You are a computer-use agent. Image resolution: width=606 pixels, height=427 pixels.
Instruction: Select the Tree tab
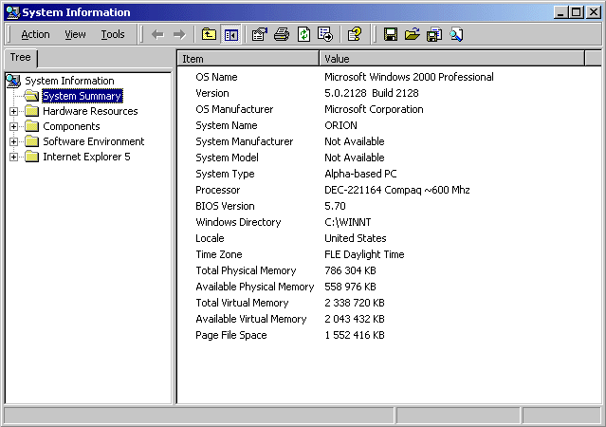click(x=20, y=58)
